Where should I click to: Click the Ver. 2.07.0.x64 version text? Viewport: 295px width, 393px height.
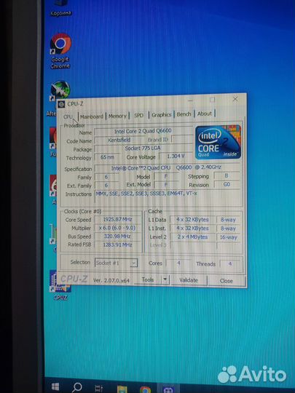click(111, 280)
